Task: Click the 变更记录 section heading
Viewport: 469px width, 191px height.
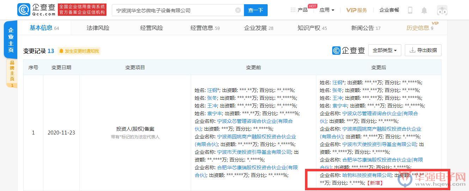Action: click(35, 51)
